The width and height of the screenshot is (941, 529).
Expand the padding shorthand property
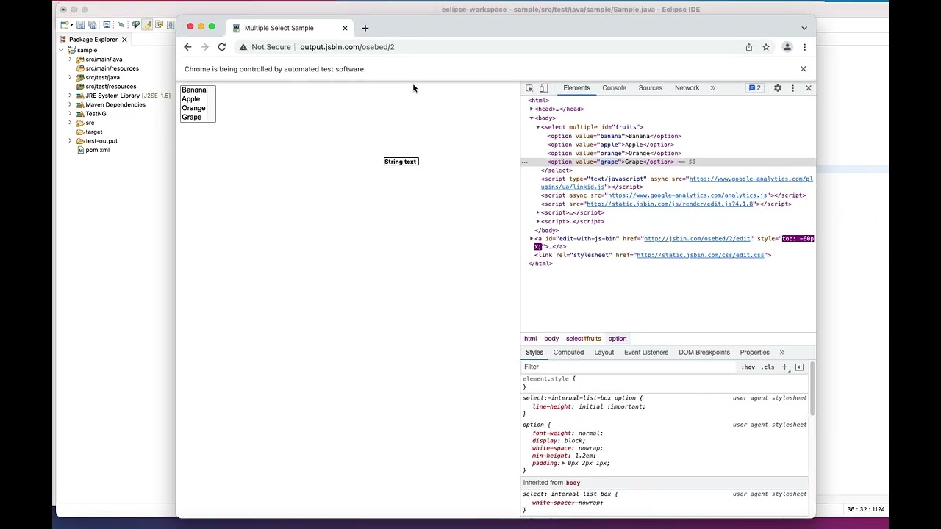(x=564, y=464)
